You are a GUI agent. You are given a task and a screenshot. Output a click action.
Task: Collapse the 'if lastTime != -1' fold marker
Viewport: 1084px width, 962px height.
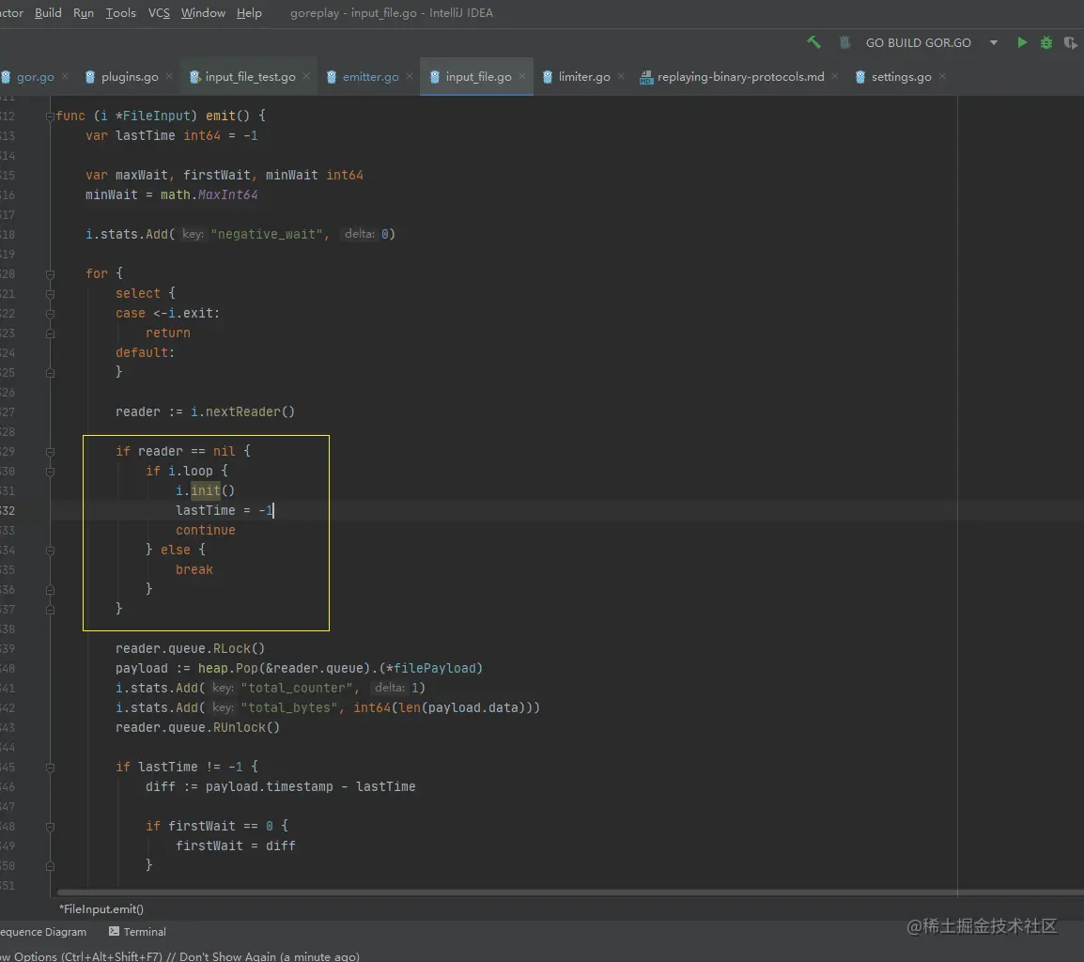coord(50,768)
